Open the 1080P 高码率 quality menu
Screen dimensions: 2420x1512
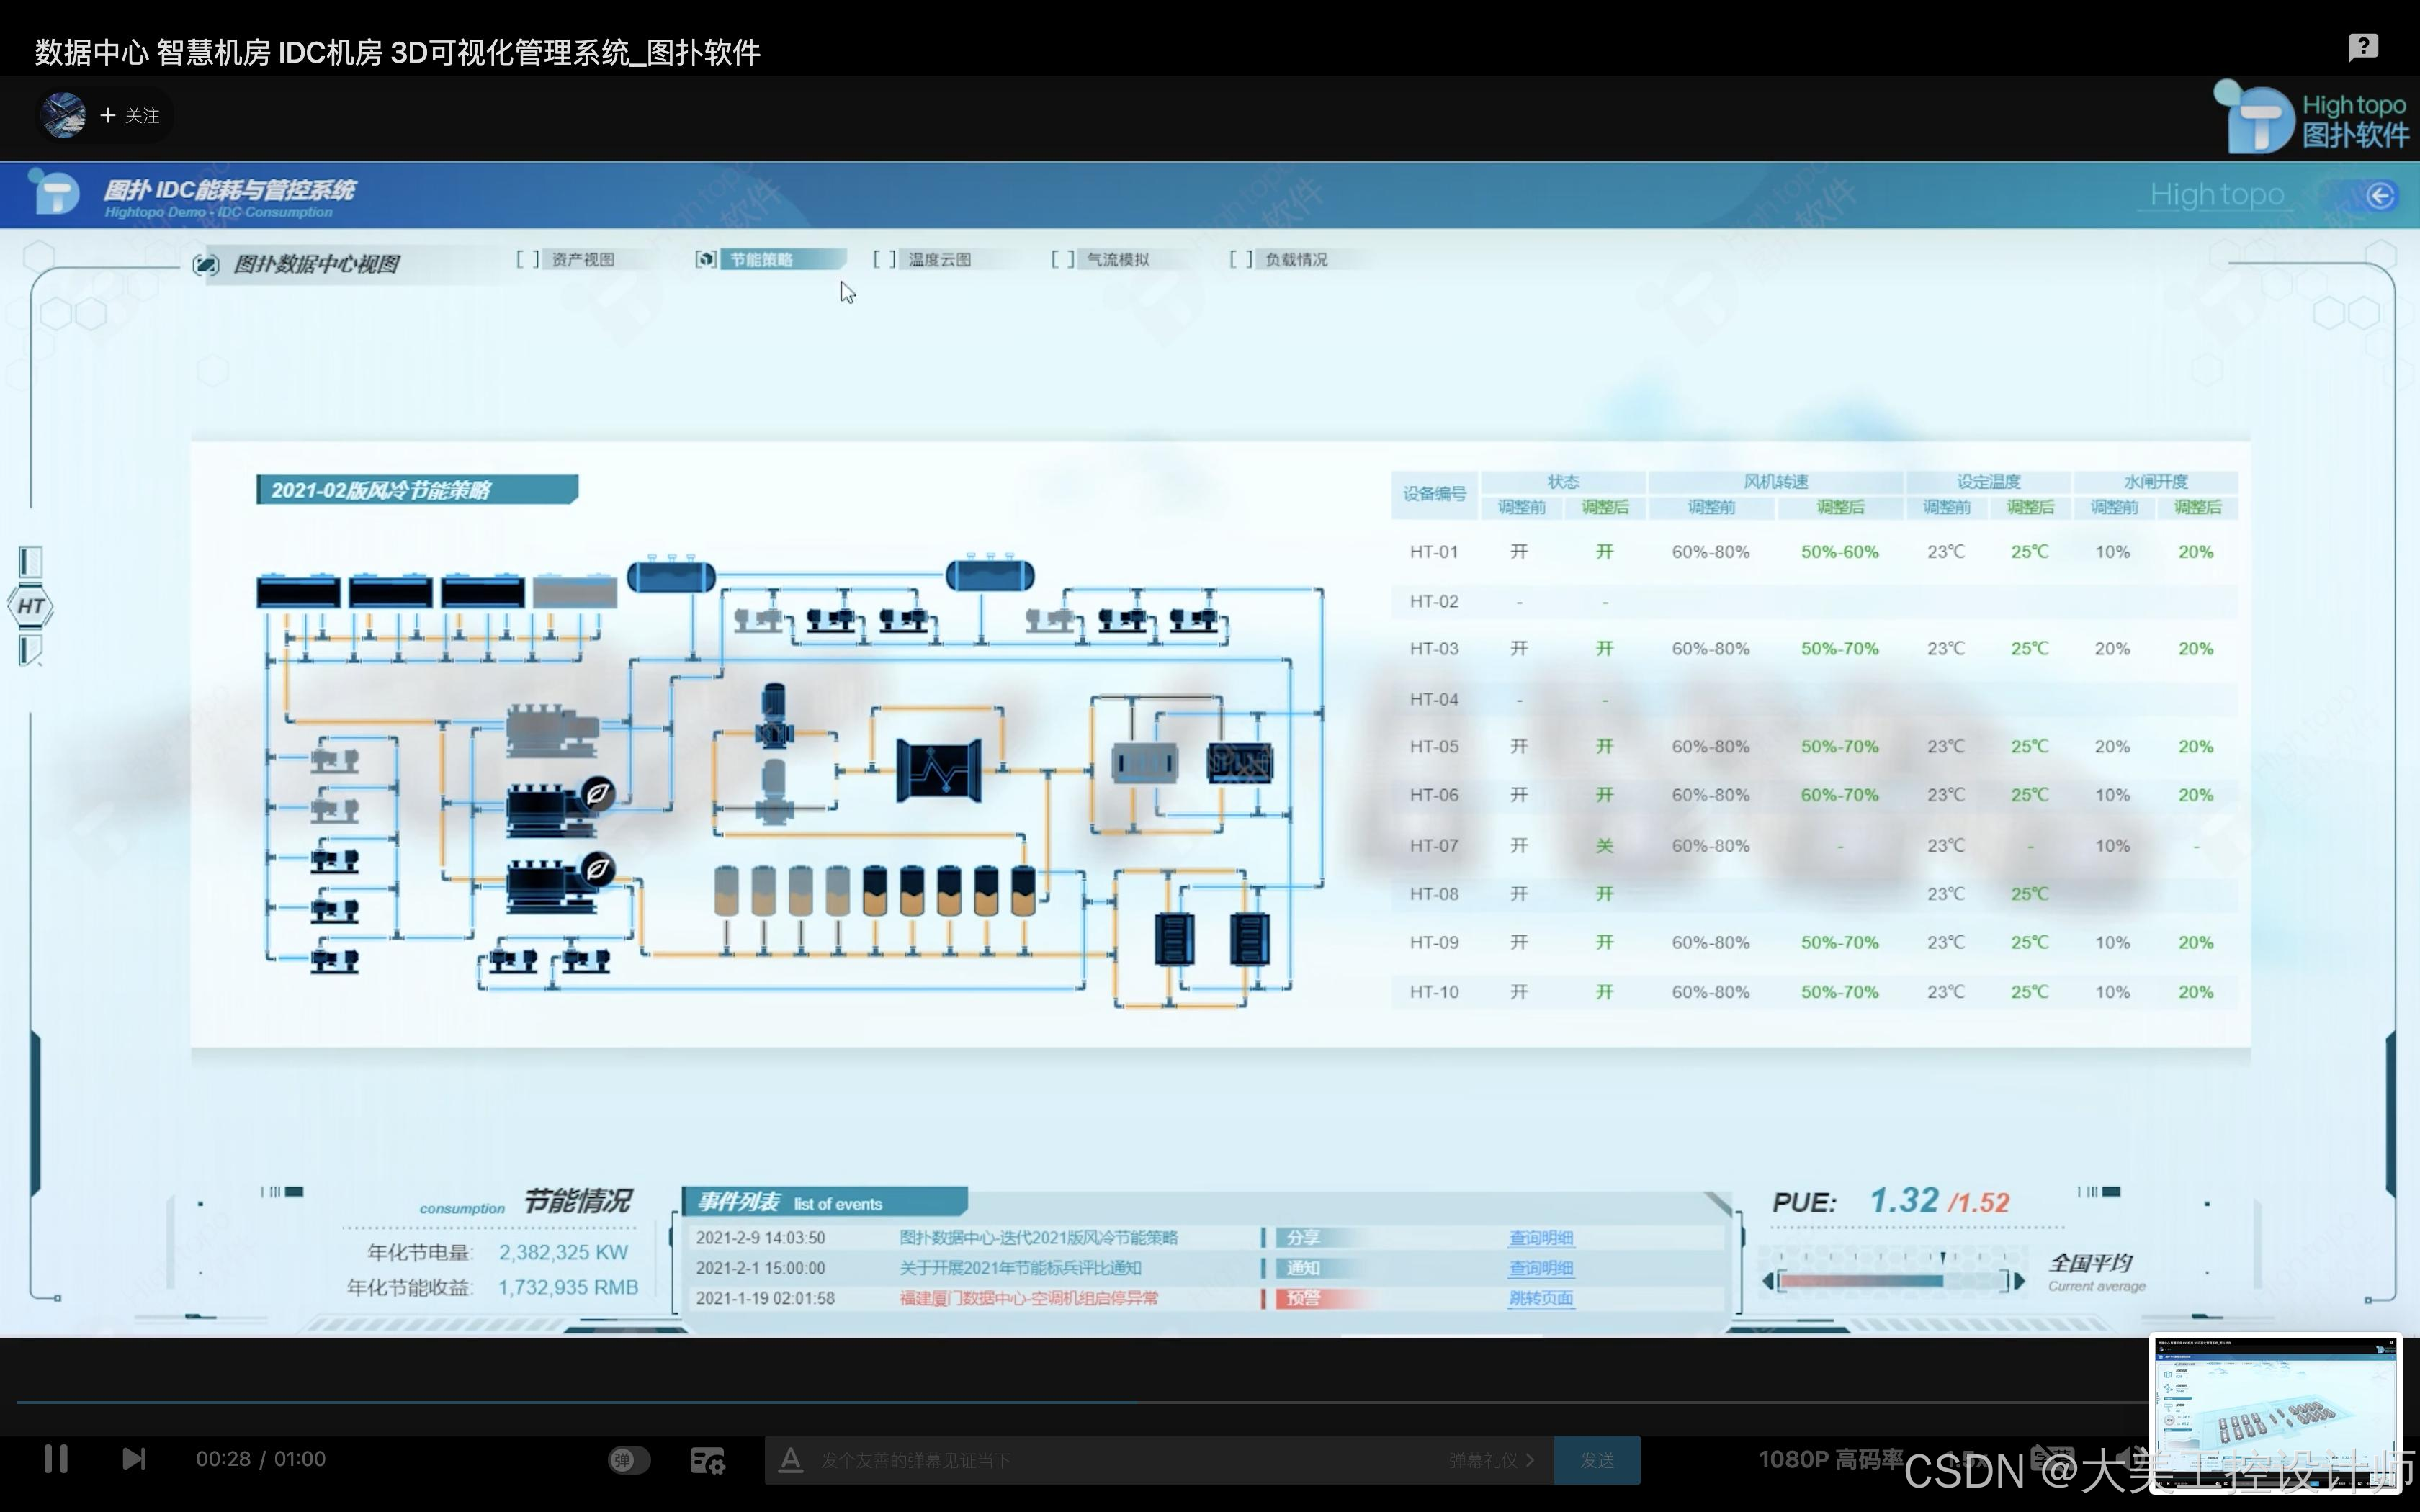[x=1829, y=1459]
